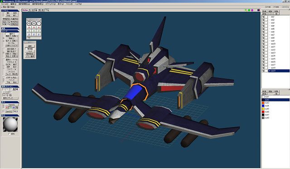Switch to the ZX view plane
The height and width of the screenshot is (169, 290).
10,108
